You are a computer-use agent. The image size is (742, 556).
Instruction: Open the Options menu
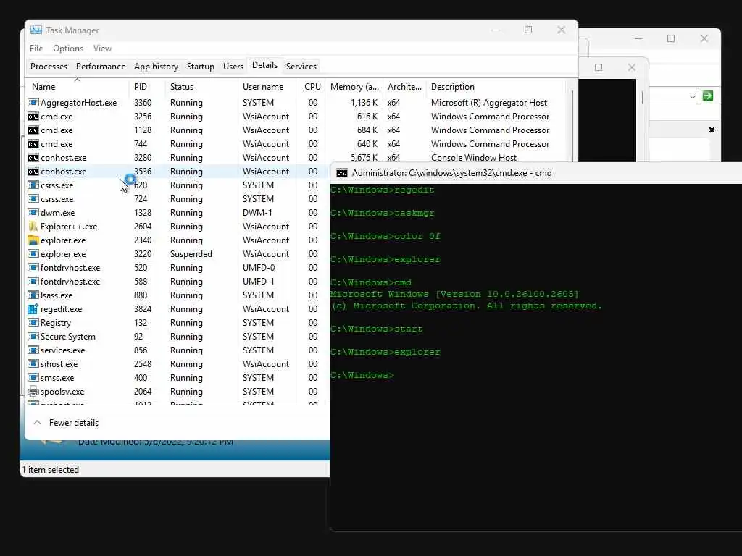(x=68, y=49)
